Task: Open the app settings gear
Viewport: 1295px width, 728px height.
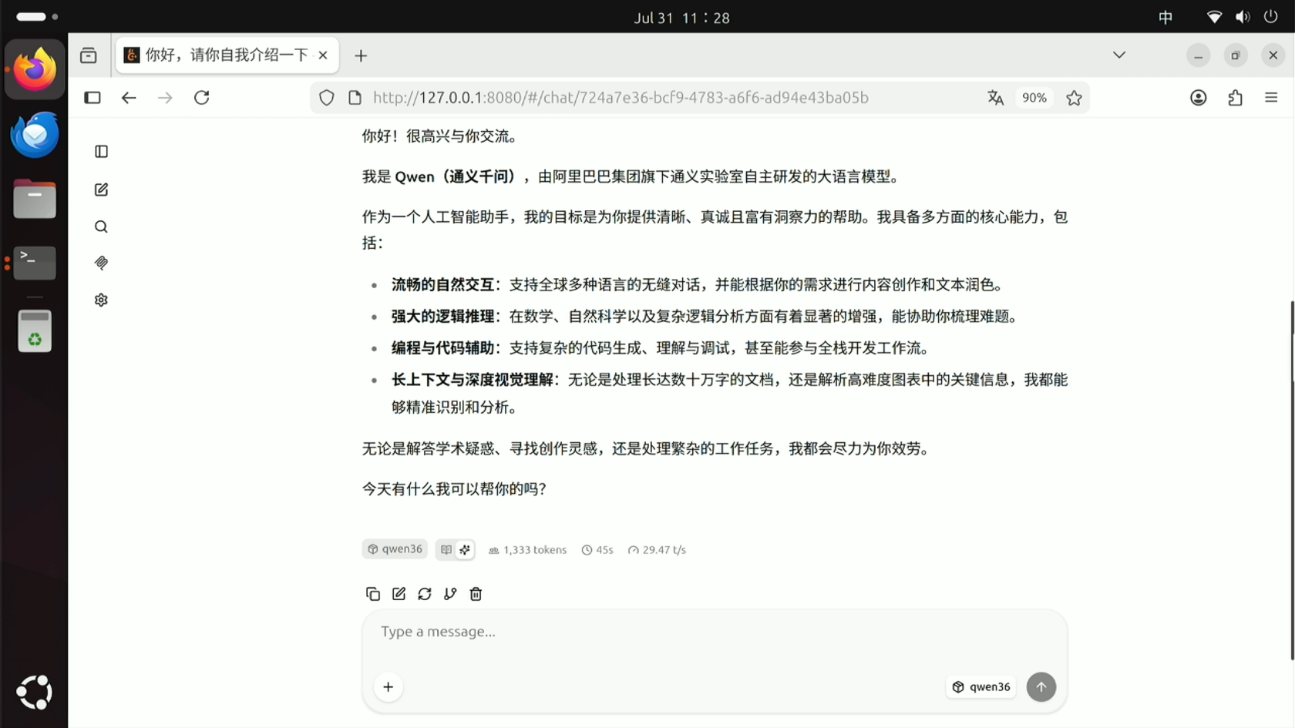Action: [101, 300]
